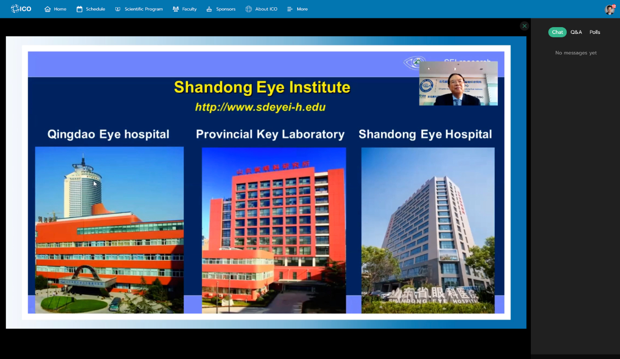This screenshot has height=359, width=620.
Task: Expand the More menu
Action: (x=297, y=9)
